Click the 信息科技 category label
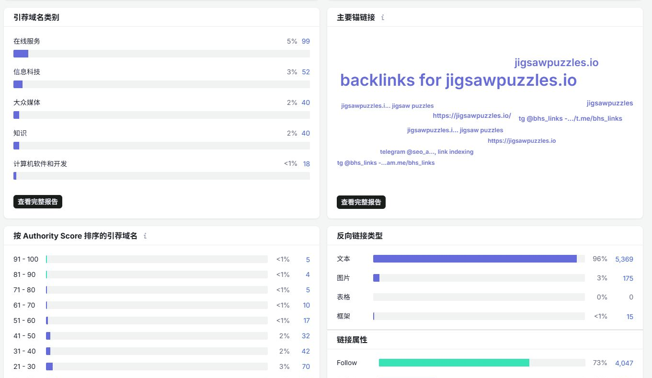 pos(27,72)
